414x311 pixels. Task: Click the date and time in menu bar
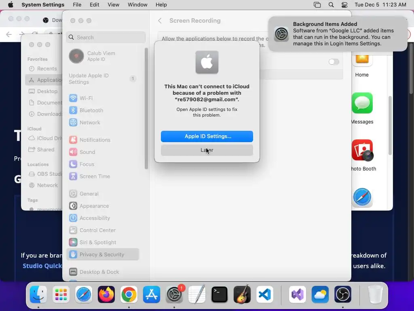click(380, 5)
